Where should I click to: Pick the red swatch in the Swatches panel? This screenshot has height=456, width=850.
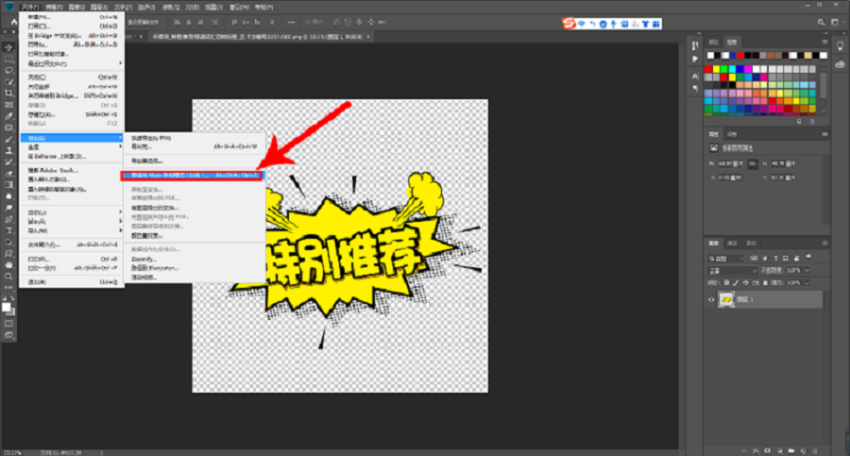pos(710,69)
